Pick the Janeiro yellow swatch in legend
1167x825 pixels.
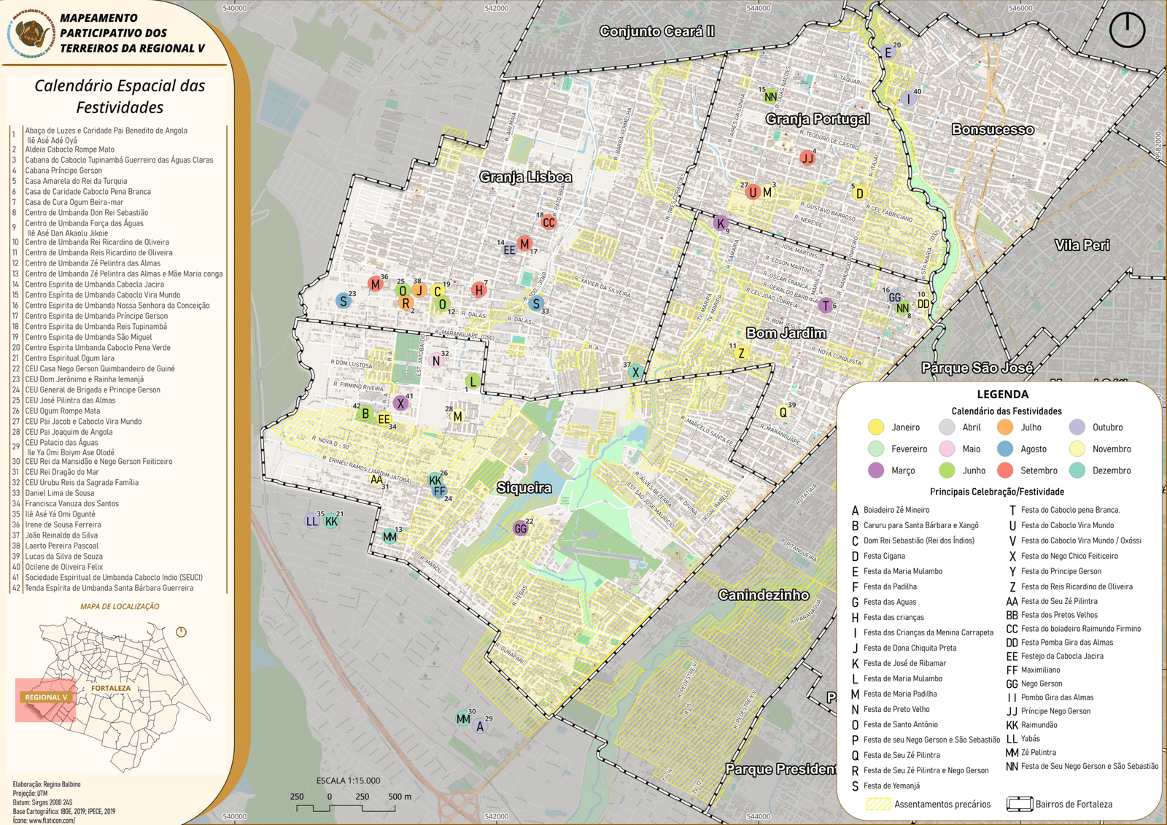tap(876, 427)
